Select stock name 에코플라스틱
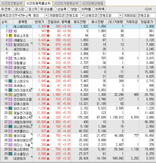This screenshot has width=156, height=163. (x=23, y=118)
